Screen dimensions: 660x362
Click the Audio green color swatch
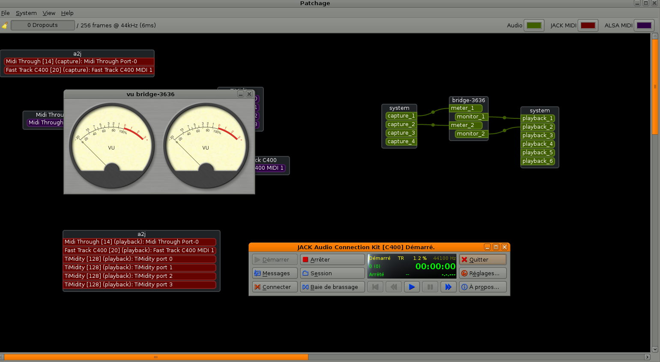534,25
